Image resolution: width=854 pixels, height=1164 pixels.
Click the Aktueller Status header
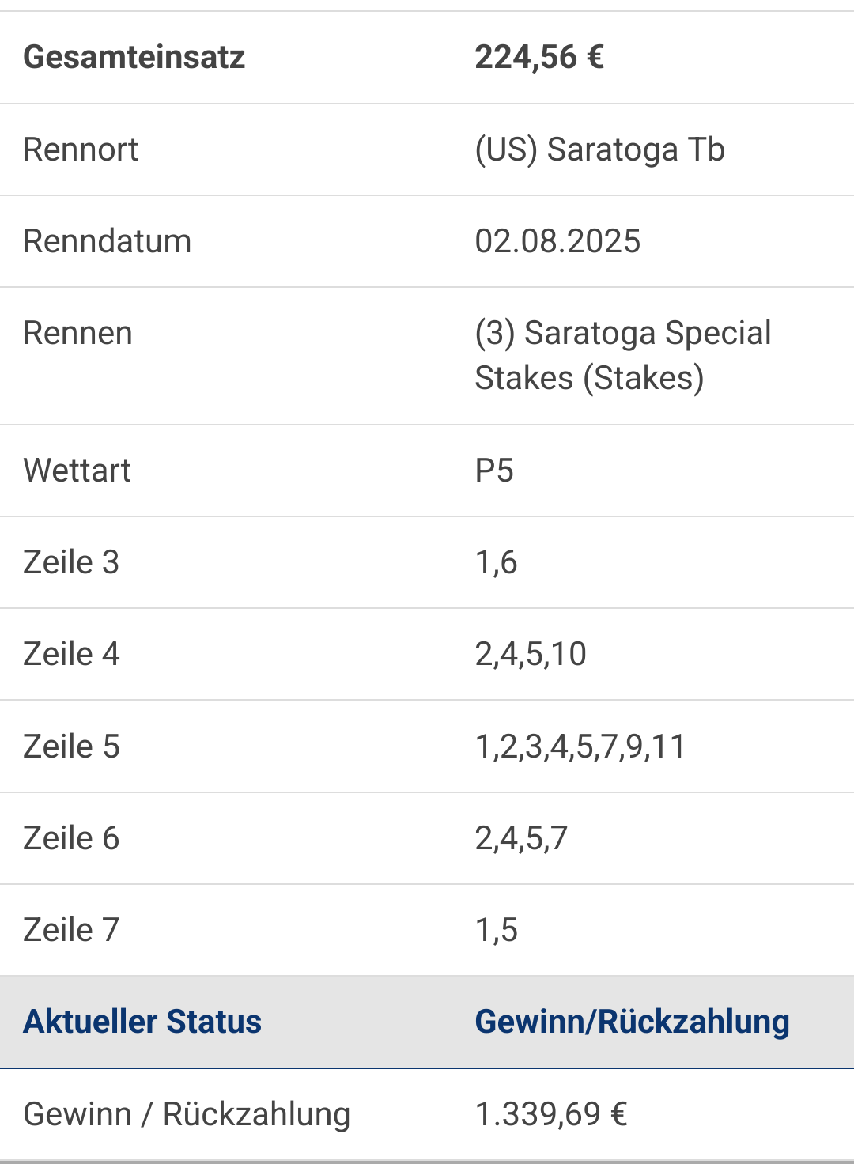coord(142,1022)
